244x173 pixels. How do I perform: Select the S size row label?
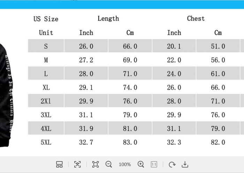click(x=46, y=46)
